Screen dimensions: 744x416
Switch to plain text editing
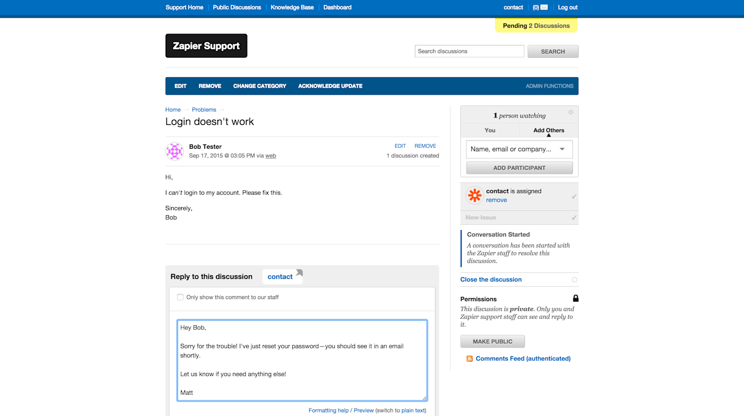tap(413, 410)
